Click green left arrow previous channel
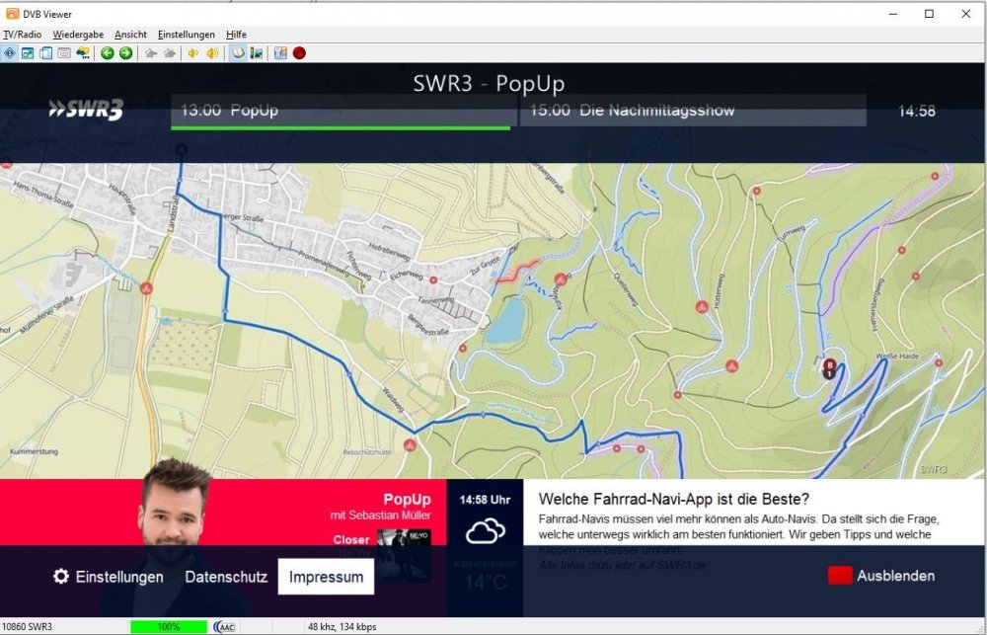Screen dimensions: 987x635 (108, 53)
